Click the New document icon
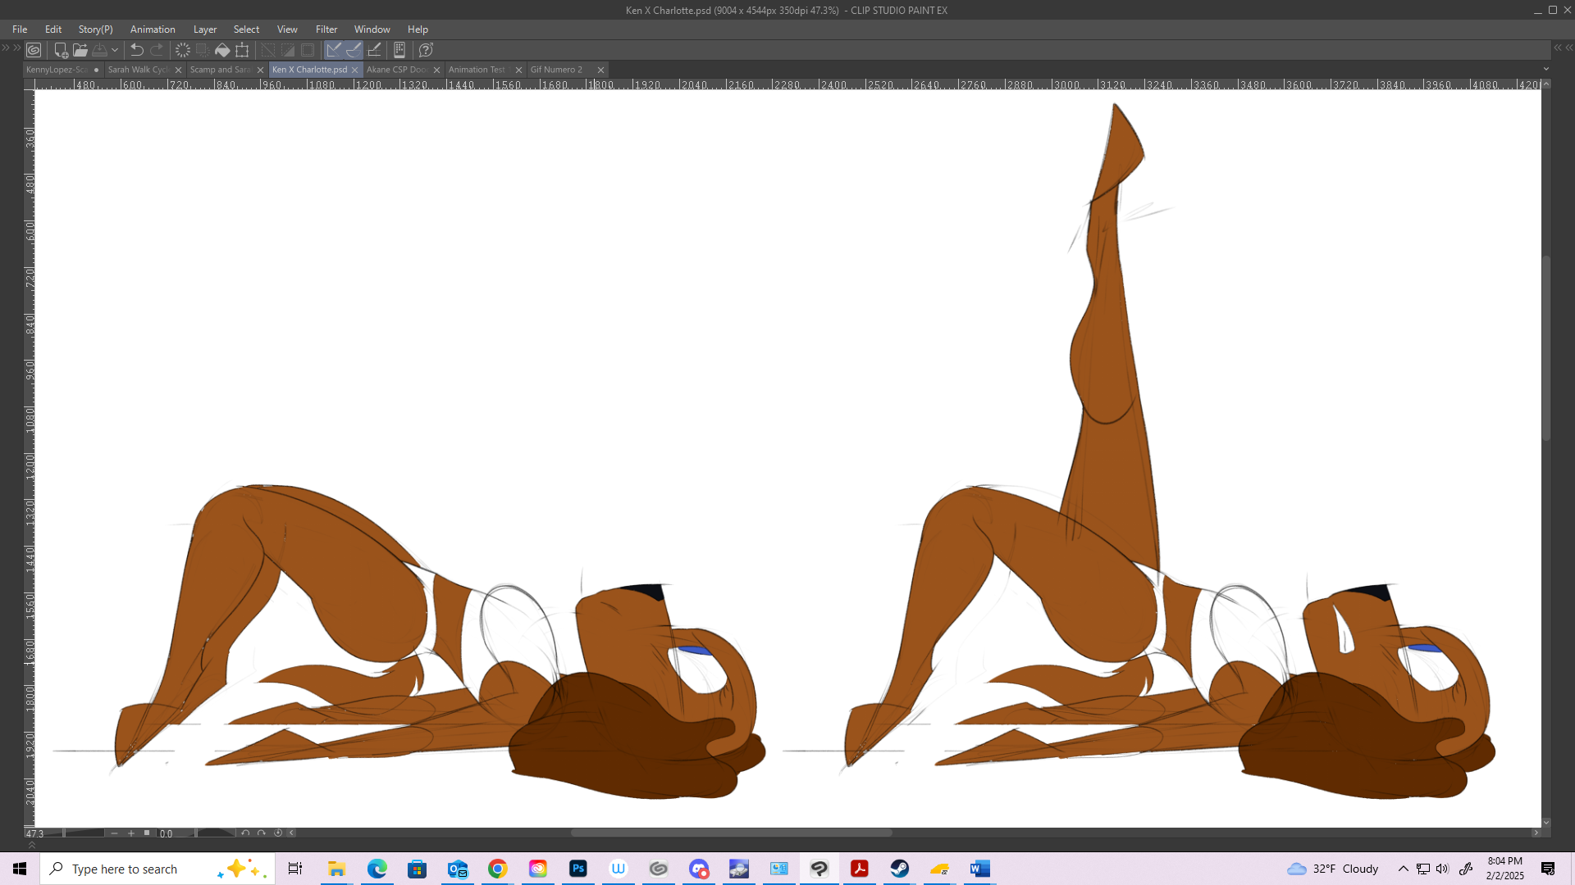 pos(60,50)
